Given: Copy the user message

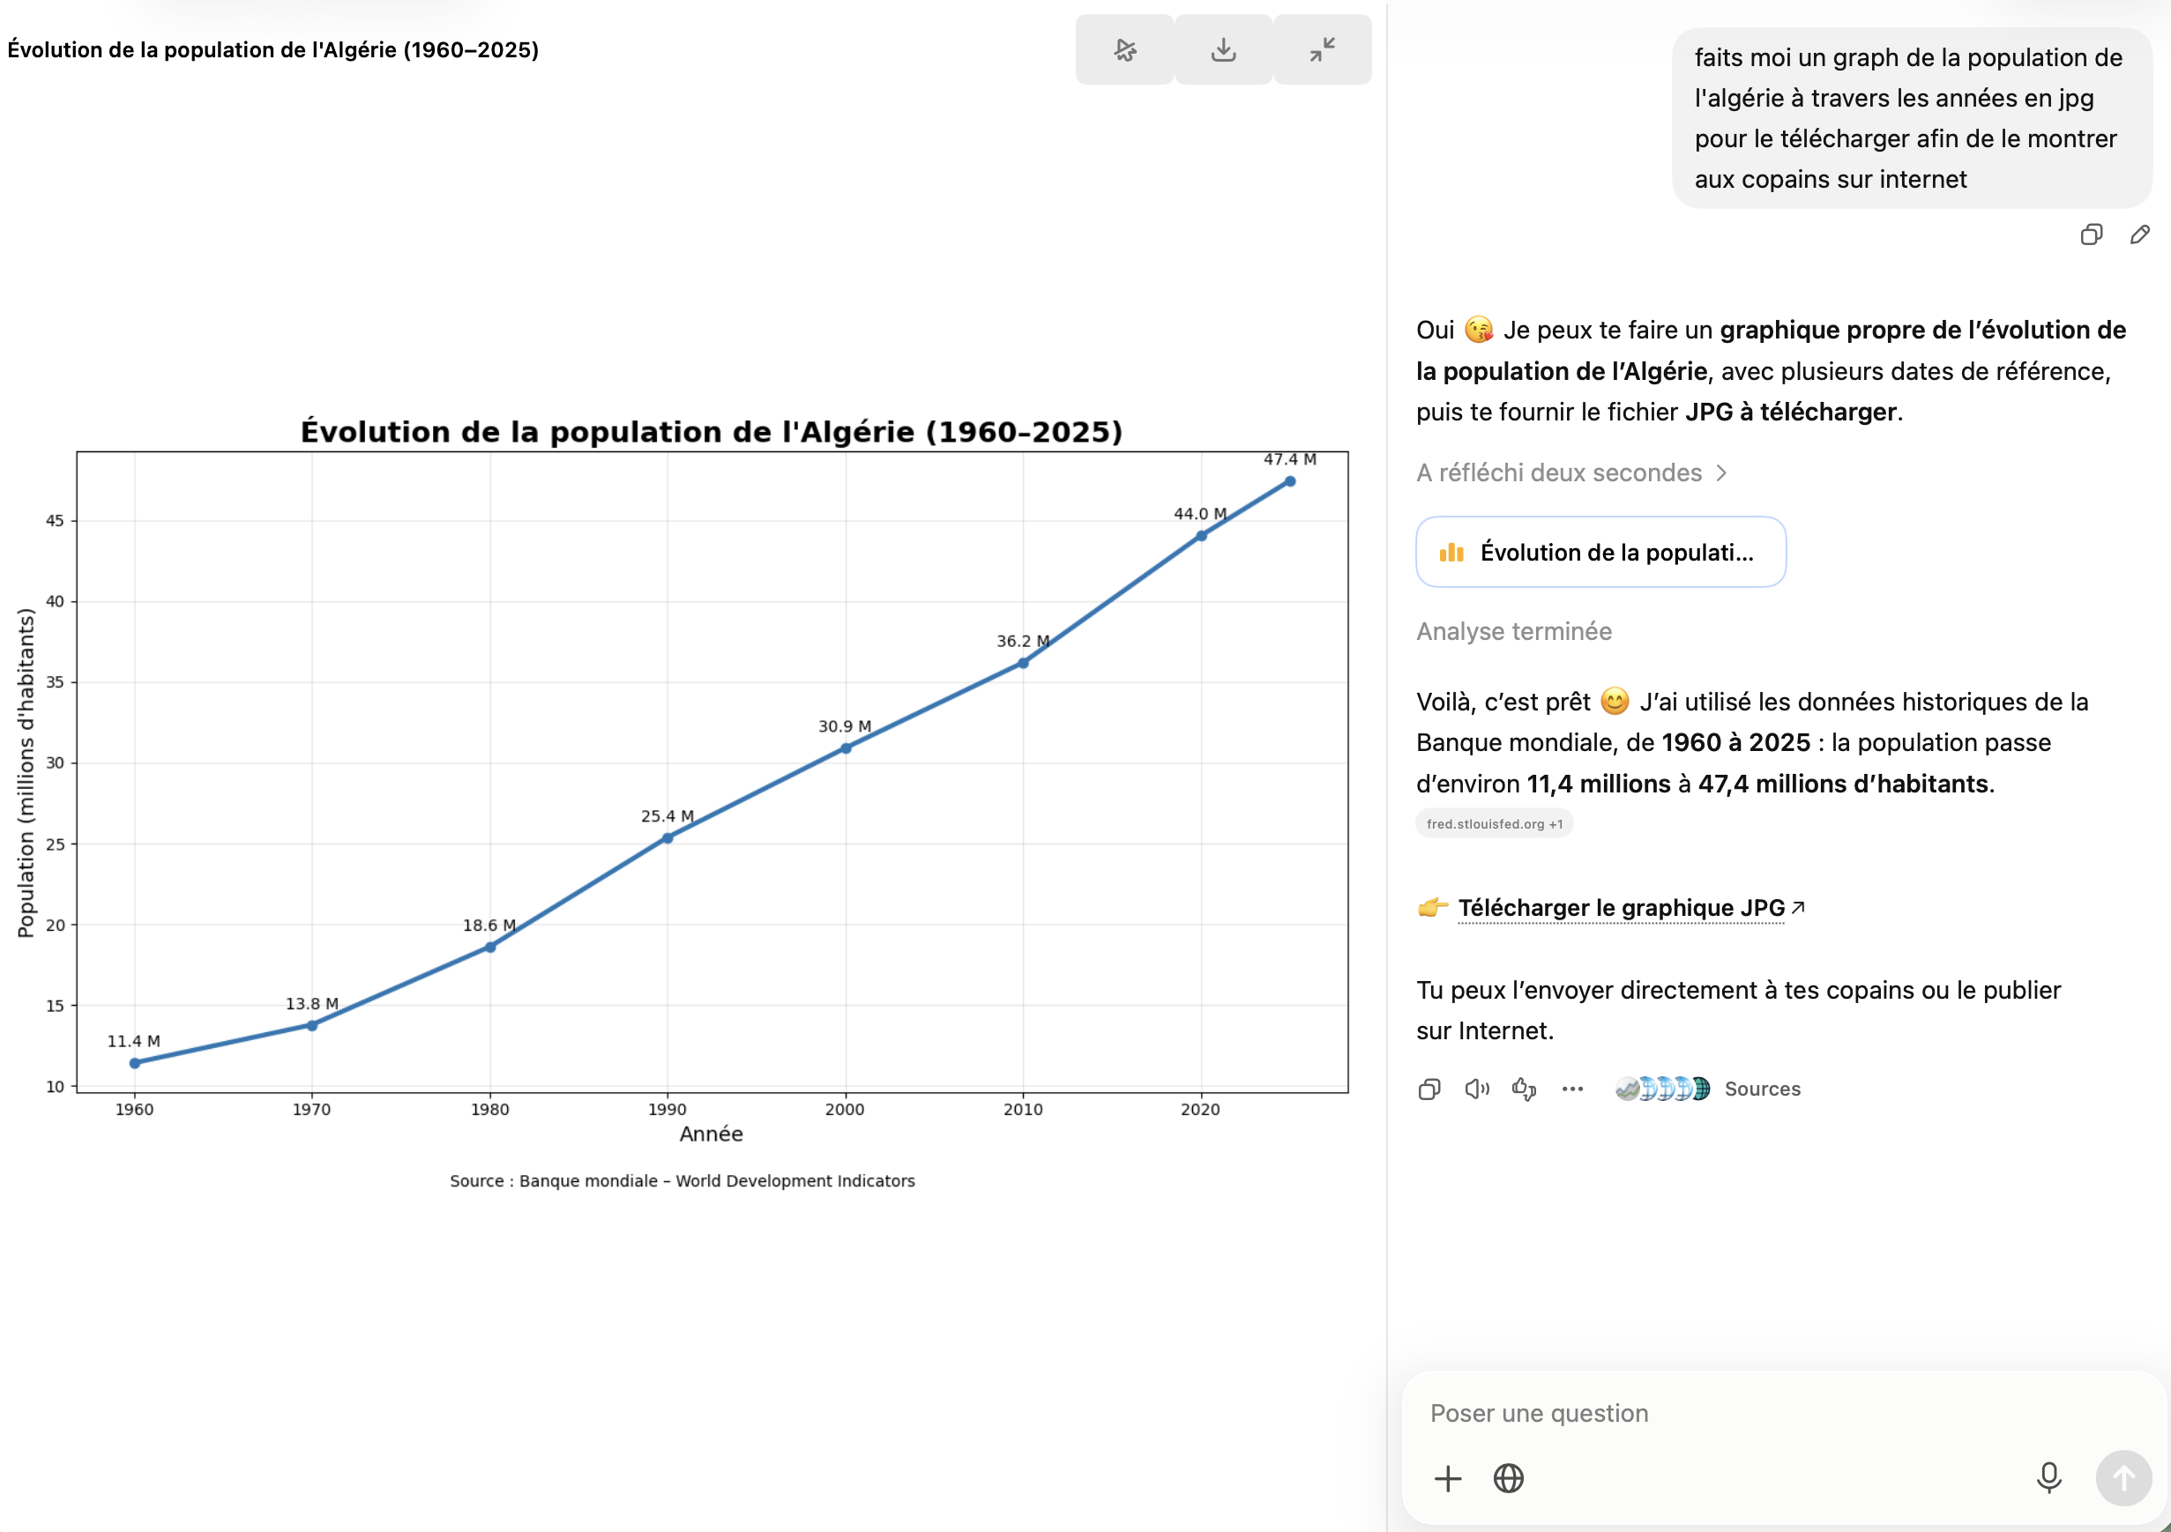Looking at the screenshot, I should 2092,234.
